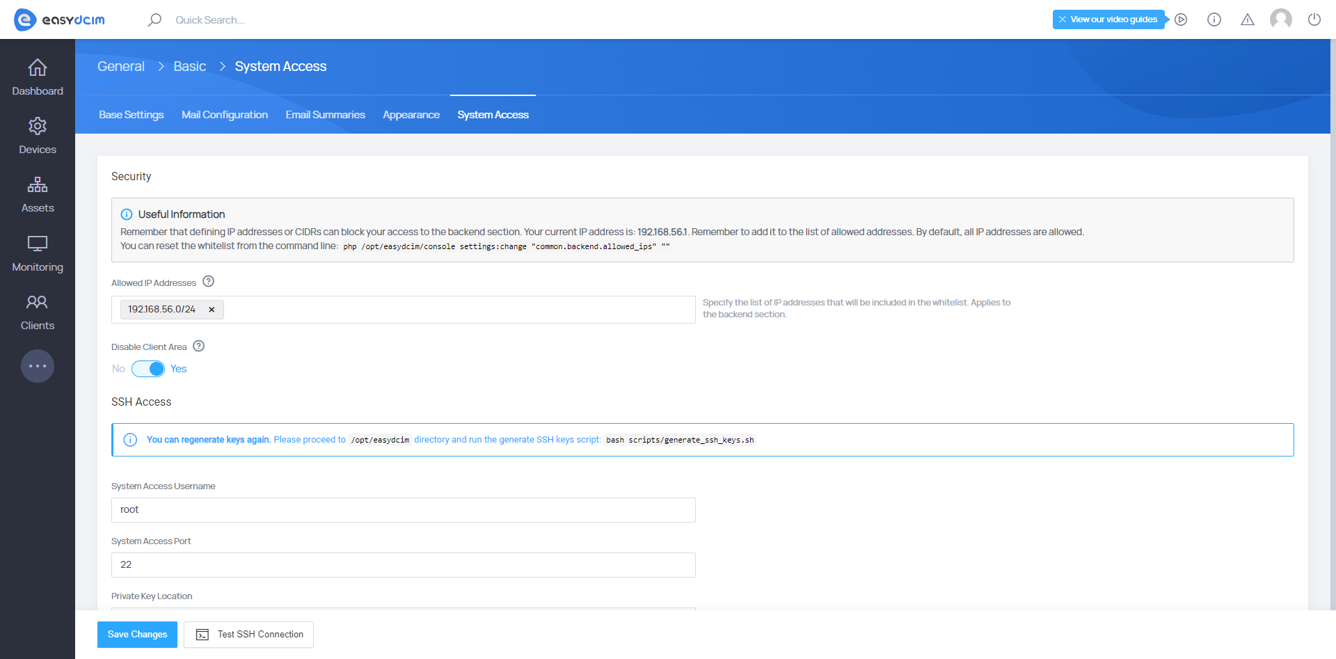This screenshot has height=659, width=1336.
Task: Switch to Mail Configuration tab
Action: [x=225, y=115]
